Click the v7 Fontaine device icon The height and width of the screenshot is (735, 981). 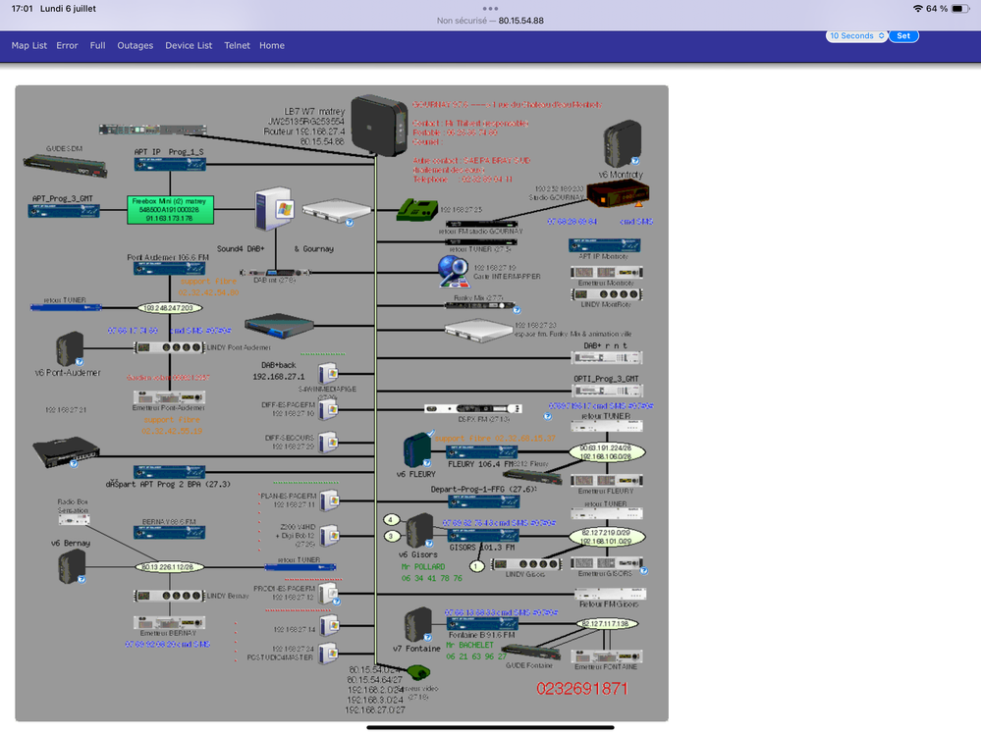418,624
